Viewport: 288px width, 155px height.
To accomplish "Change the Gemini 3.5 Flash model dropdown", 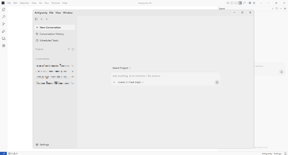I will coord(131,82).
